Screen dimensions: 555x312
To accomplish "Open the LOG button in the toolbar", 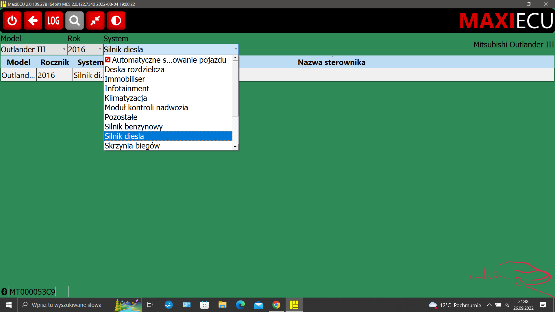I will (54, 21).
